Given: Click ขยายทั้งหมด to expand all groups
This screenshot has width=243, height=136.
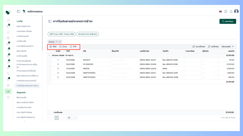Looking at the screenshot, I should point(199,47).
